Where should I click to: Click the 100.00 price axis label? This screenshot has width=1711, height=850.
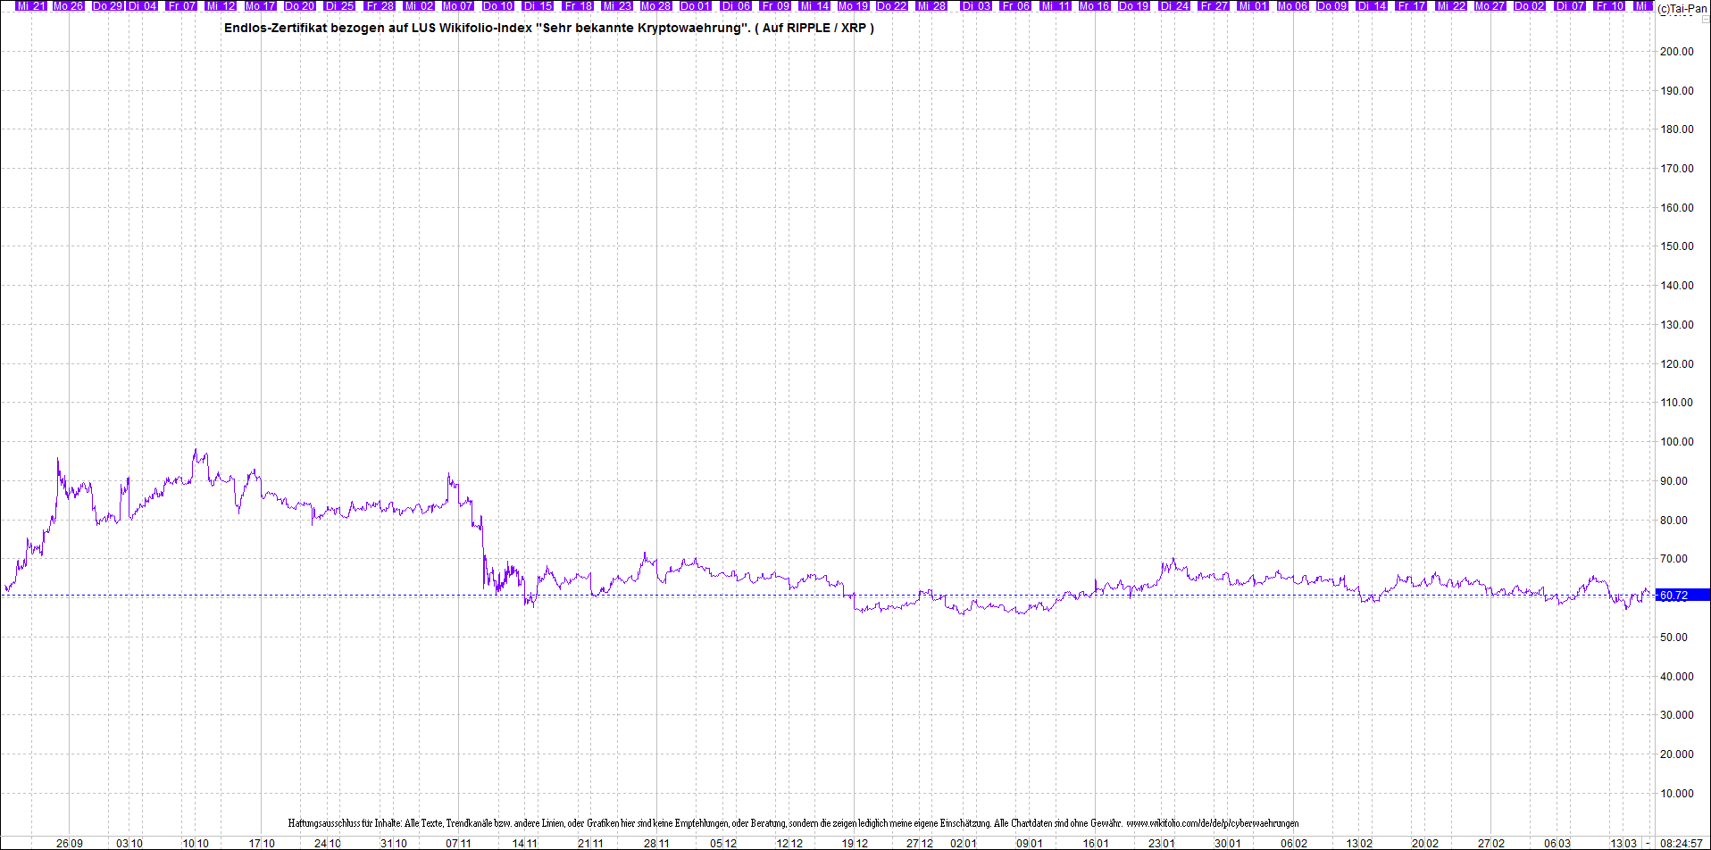(1677, 442)
